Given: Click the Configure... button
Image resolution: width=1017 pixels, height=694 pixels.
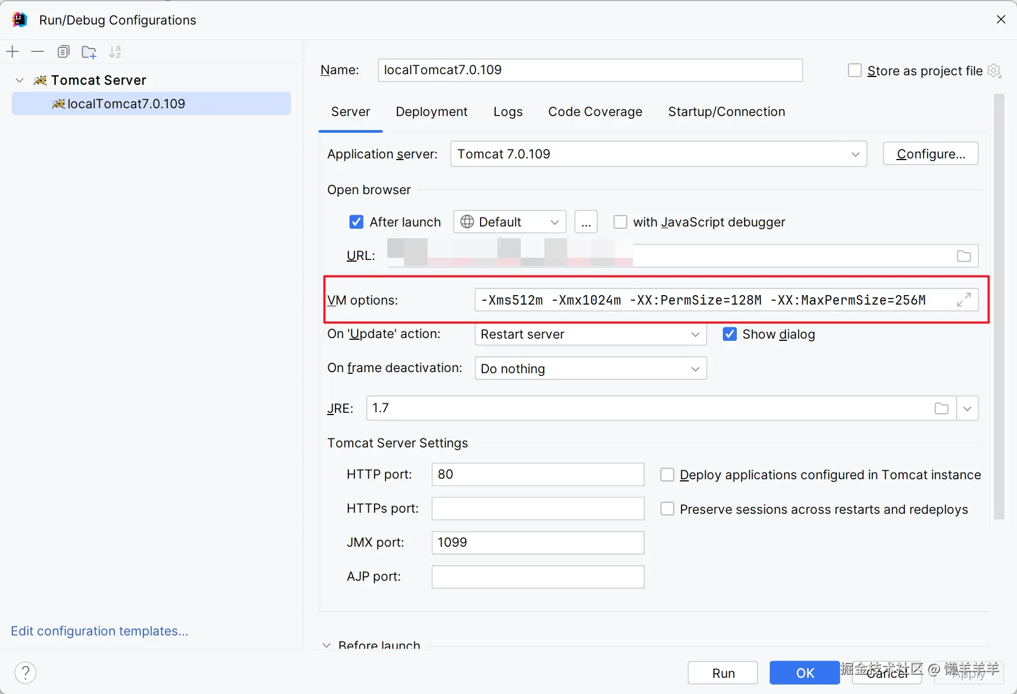Looking at the screenshot, I should 931,154.
